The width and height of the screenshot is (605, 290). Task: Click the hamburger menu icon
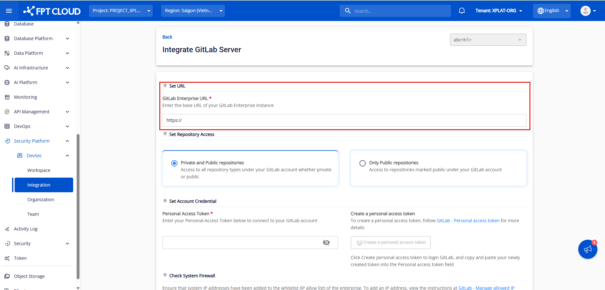[x=9, y=11]
